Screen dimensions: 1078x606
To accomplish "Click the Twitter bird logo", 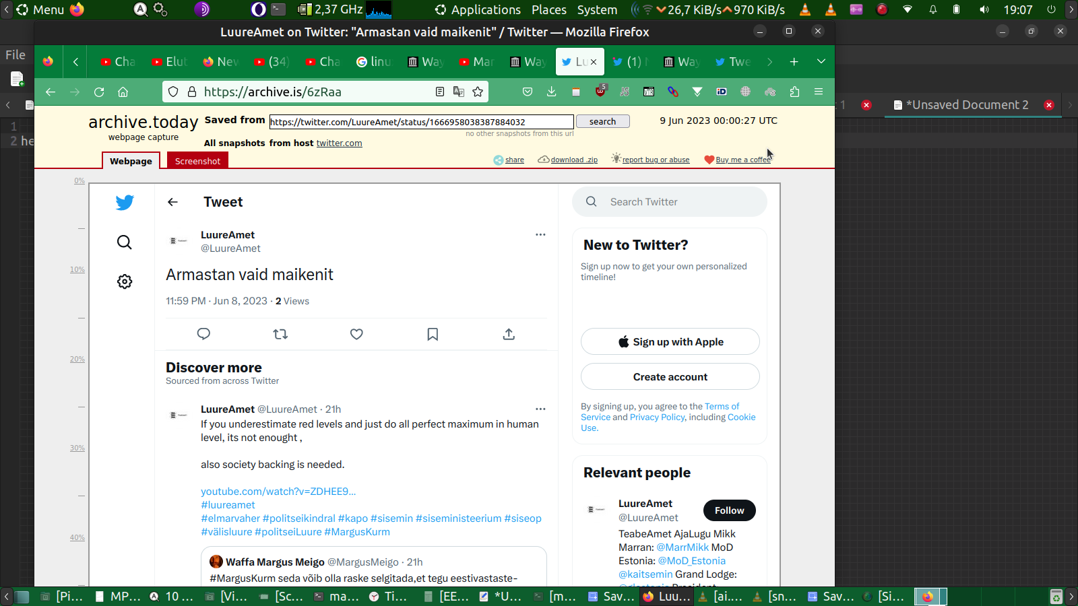I will point(125,202).
